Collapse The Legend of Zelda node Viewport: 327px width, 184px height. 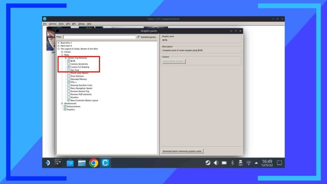click(x=58, y=49)
